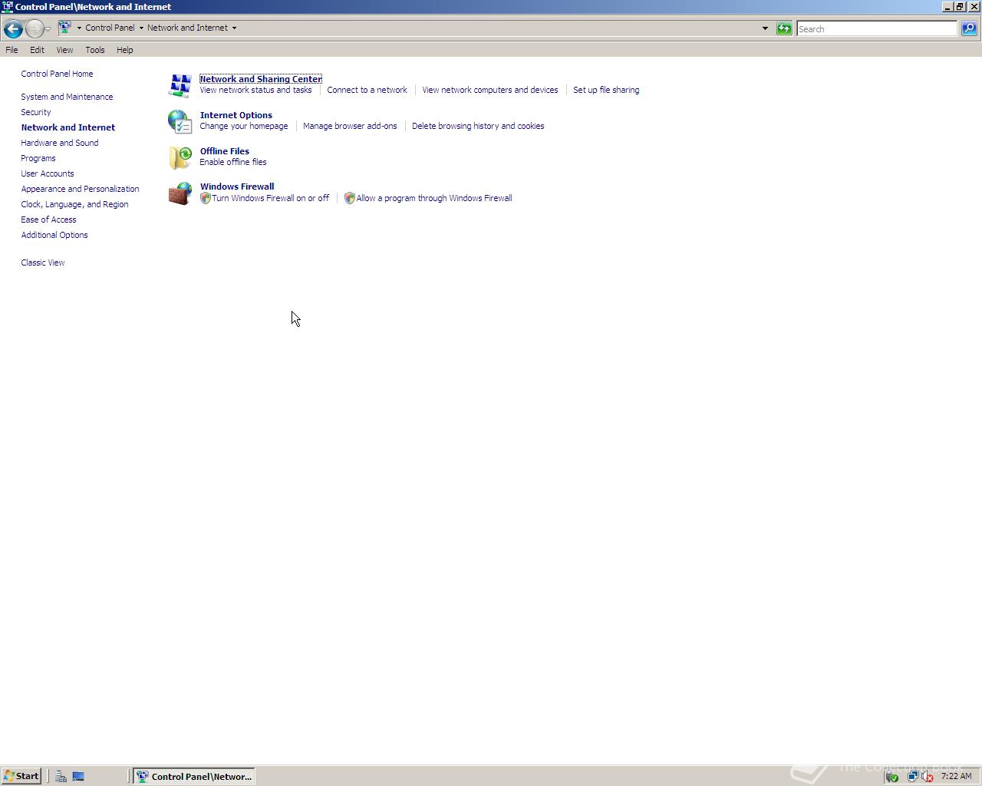
Task: Open the File menu
Action: click(x=12, y=50)
